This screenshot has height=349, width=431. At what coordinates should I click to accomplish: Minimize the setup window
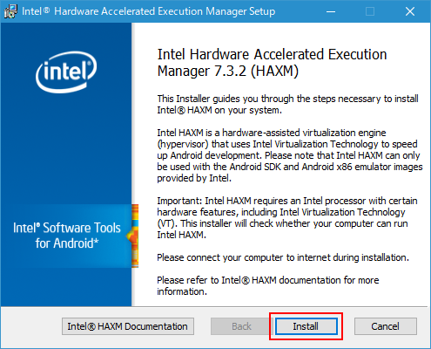click(331, 11)
